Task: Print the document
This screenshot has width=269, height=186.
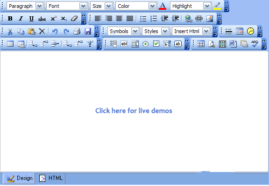Action: (77, 31)
